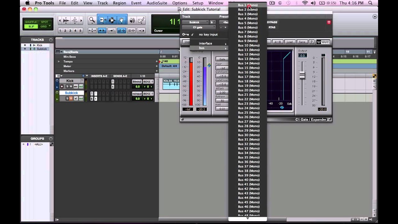
Task: Open the Wi-Fi status menu
Action: pyautogui.click(x=305, y=3)
